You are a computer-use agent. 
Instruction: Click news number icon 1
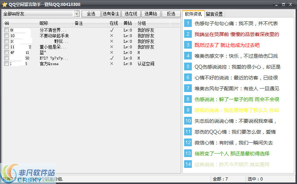coord(188,23)
